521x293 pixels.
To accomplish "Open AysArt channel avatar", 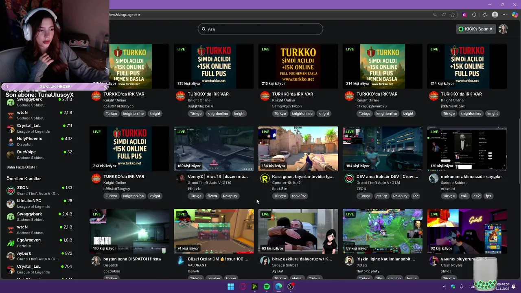I will pos(265,261).
